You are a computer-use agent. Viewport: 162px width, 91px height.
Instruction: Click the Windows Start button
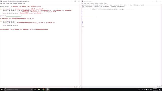pos(2,89)
